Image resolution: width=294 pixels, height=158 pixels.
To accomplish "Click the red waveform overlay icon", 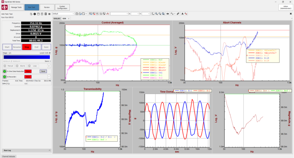I will (186, 14).
